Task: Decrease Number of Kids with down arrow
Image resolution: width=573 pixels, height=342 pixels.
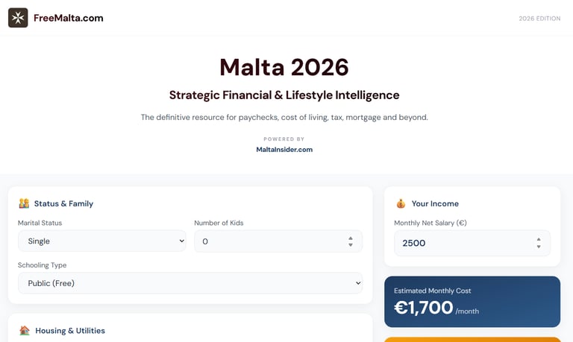Action: click(x=351, y=244)
